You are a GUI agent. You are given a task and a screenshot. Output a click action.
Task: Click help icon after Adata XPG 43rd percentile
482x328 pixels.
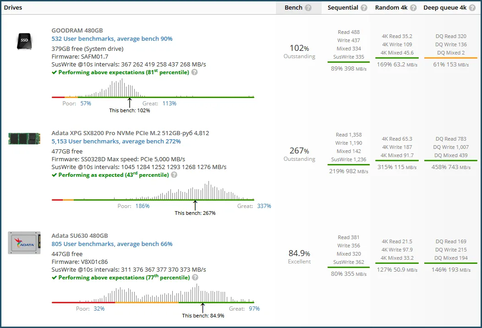click(174, 175)
